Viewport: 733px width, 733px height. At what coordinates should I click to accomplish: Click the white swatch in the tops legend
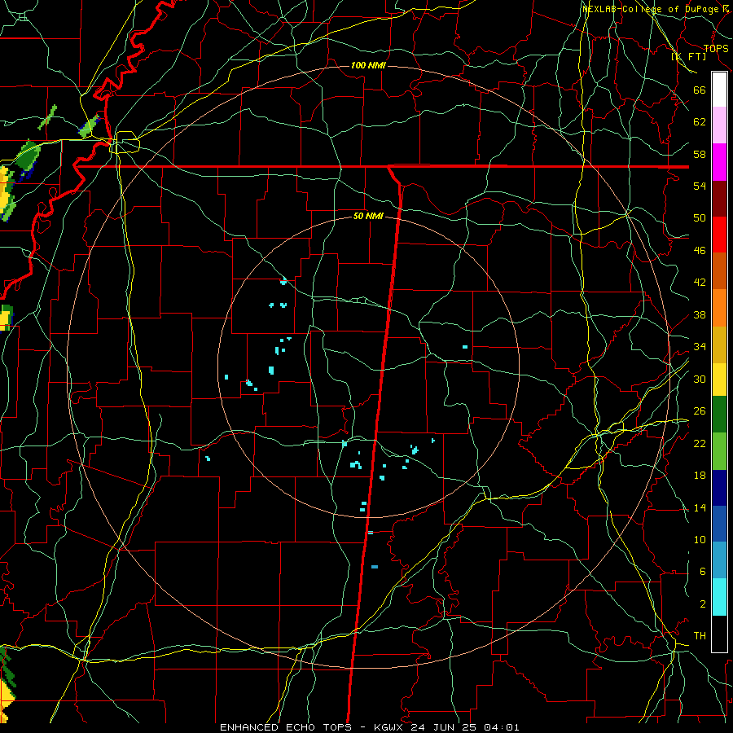[719, 90]
